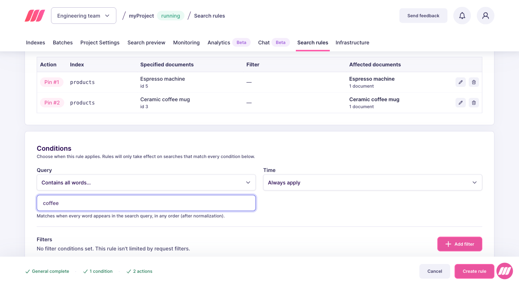The width and height of the screenshot is (519, 286).
Task: Open the Chat Beta tab
Action: tap(274, 43)
